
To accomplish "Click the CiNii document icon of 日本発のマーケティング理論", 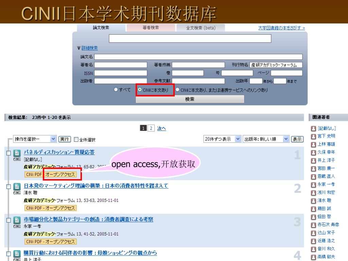I will (17, 187).
